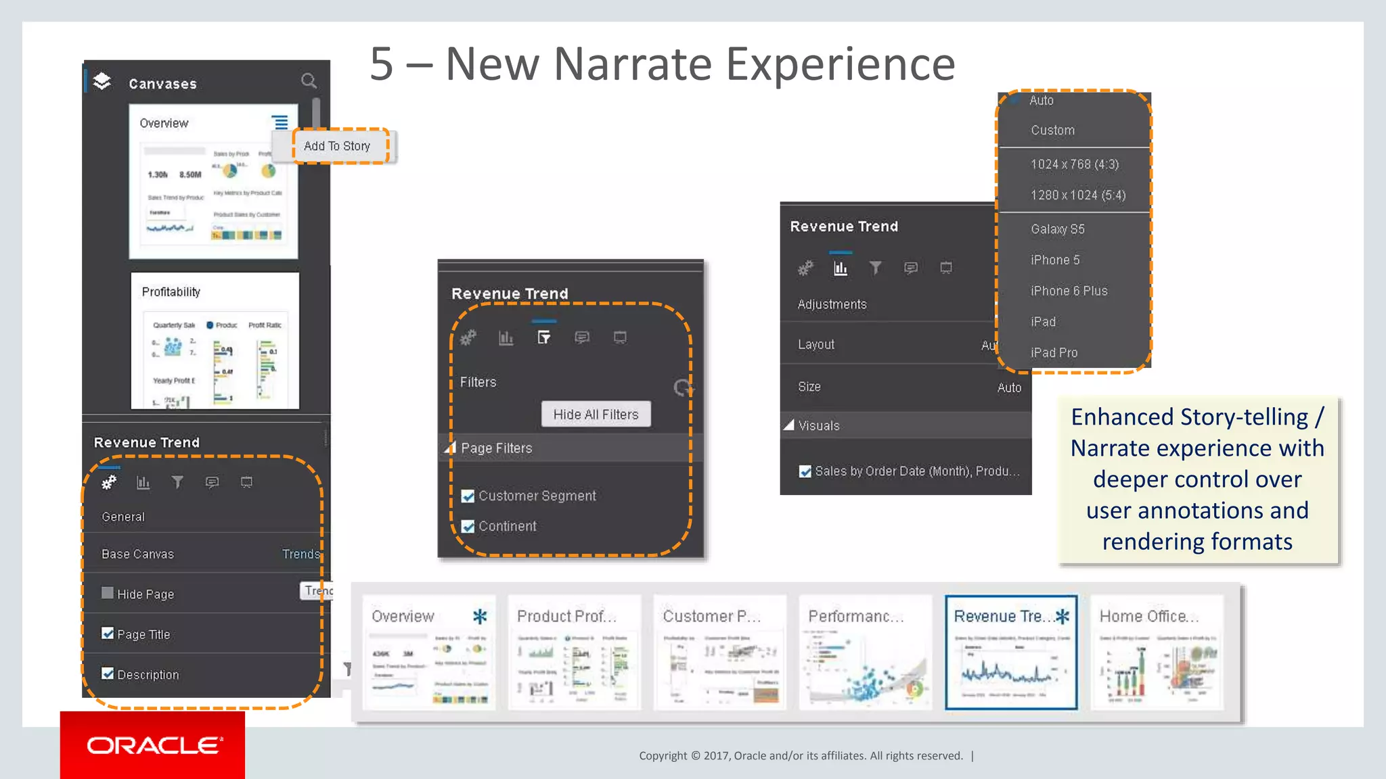The image size is (1386, 779).
Task: Collapse the Page Filters section
Action: [x=451, y=448]
